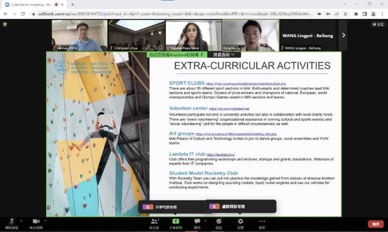Open the participants panel
Image resolution: width=388 pixels, height=232 pixels.
point(154,222)
